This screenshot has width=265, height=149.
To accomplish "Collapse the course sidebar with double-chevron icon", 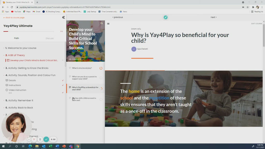I will tap(63, 17).
